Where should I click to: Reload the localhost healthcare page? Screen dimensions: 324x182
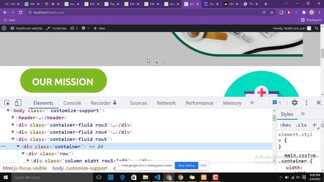[x=20, y=12]
